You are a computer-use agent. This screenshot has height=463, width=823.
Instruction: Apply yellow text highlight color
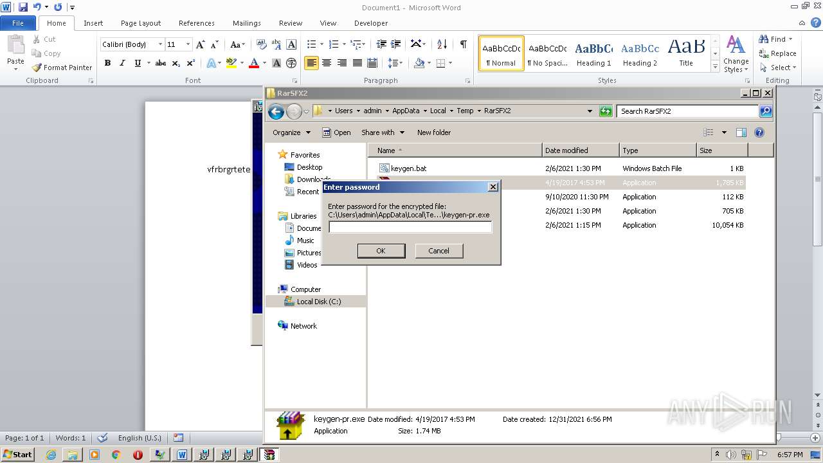tap(231, 63)
